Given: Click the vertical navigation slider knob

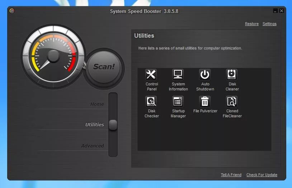Looking at the screenshot, I should [113, 124].
